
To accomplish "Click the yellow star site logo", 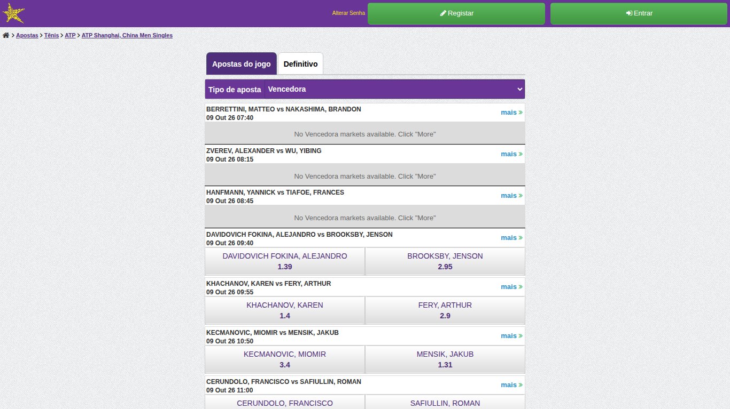I will tap(13, 13).
